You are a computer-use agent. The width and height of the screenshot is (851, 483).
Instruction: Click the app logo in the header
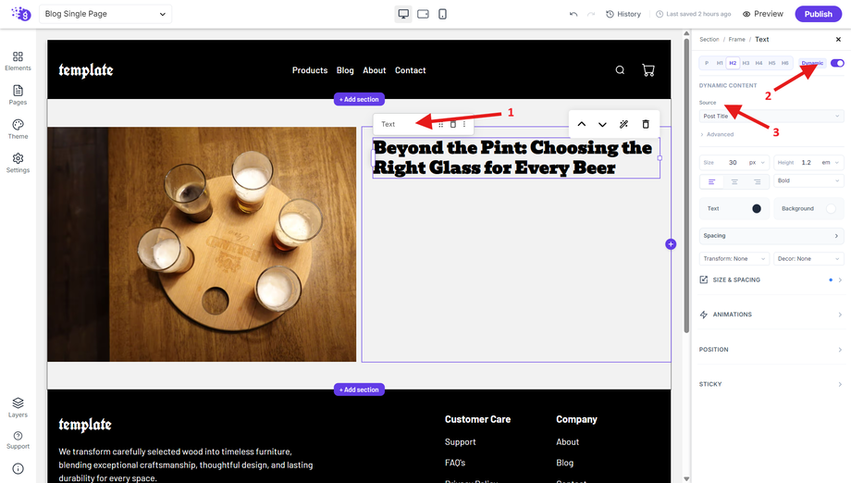click(20, 14)
